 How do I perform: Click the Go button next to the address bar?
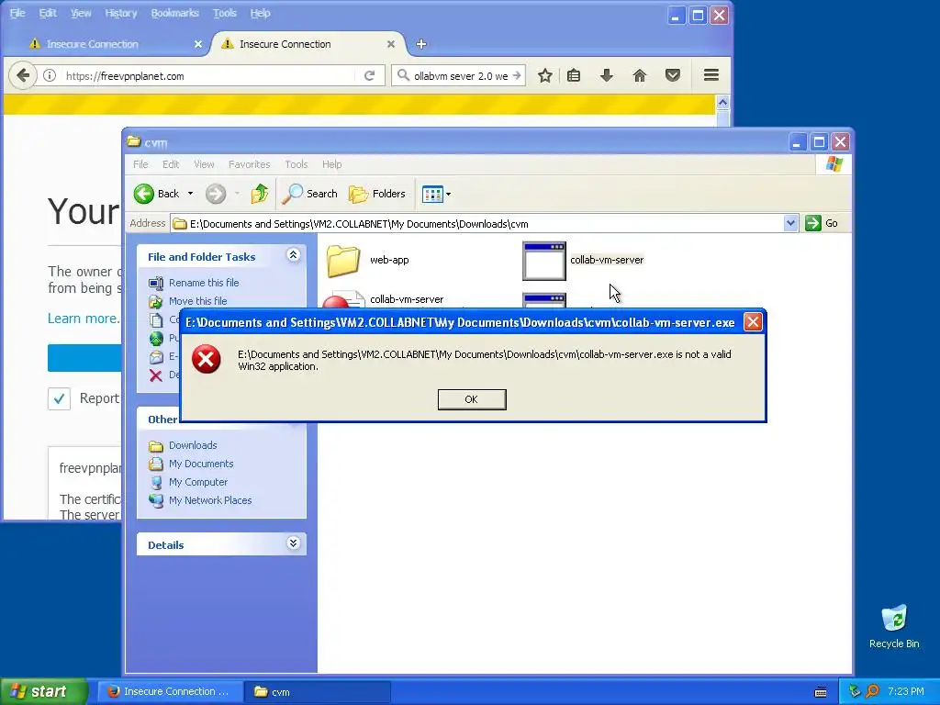click(822, 224)
